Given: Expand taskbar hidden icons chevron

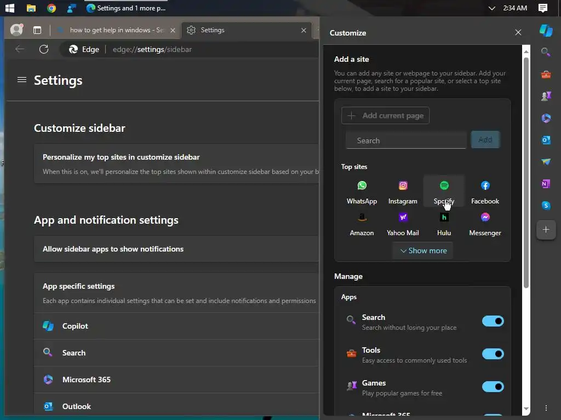Looking at the screenshot, I should [x=491, y=8].
